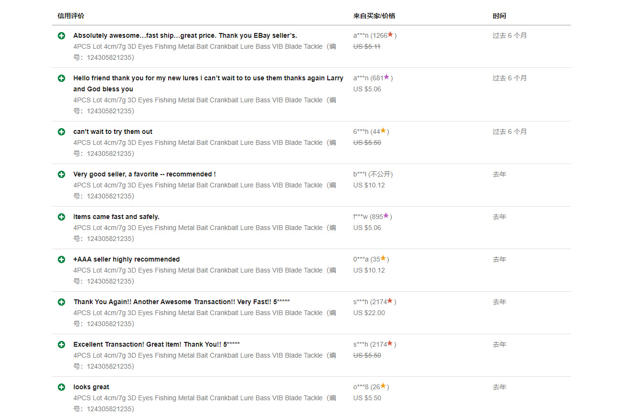Click buyer name f***w

[x=361, y=217]
